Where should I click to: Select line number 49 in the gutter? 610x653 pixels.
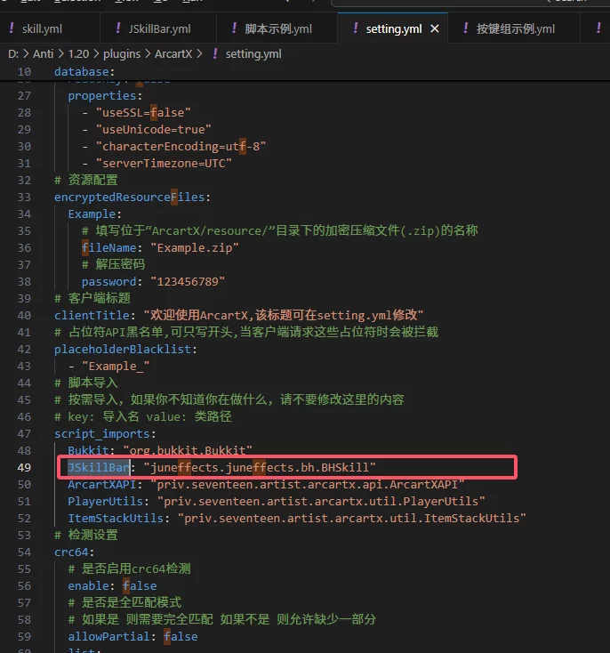24,468
